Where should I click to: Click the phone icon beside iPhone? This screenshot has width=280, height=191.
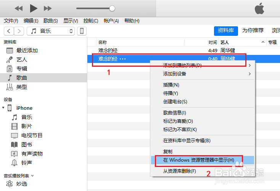pos(10,108)
